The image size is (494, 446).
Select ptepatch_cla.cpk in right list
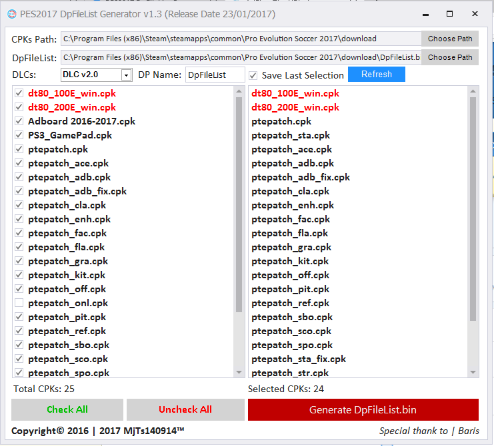[x=290, y=191]
